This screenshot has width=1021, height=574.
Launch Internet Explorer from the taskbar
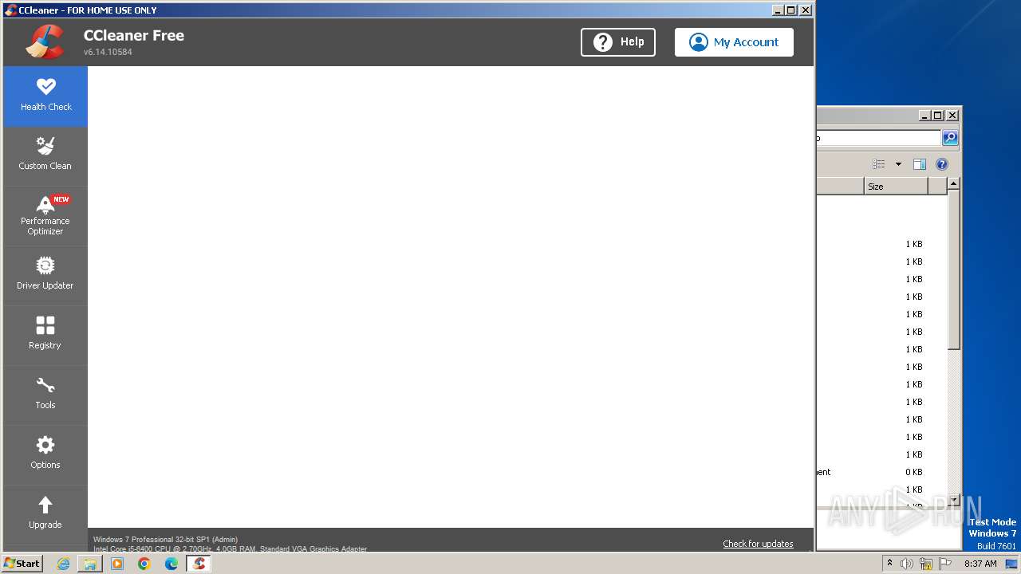point(64,564)
